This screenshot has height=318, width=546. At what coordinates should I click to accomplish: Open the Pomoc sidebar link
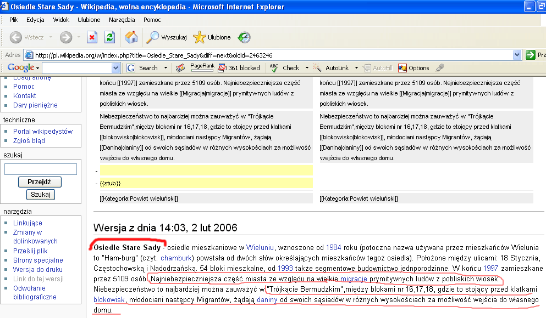click(24, 87)
